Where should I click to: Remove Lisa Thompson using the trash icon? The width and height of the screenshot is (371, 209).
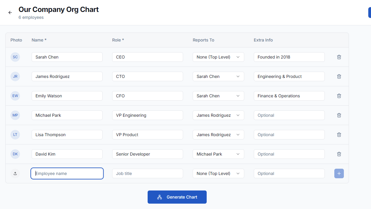pyautogui.click(x=339, y=134)
